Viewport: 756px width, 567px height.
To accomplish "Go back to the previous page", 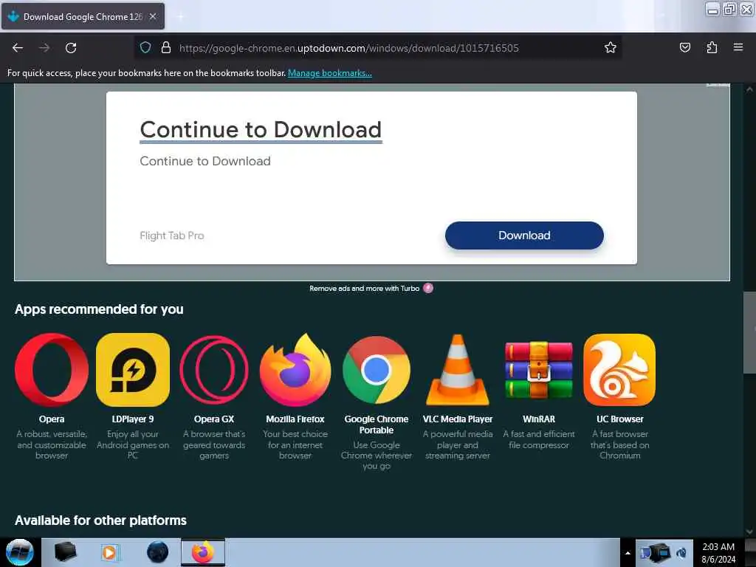I will (x=18, y=48).
